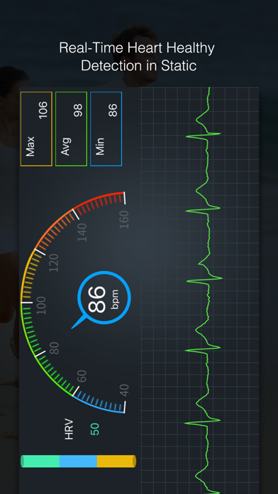Tap the 140 mark on the gauge
The image size is (278, 494).
[82, 232]
